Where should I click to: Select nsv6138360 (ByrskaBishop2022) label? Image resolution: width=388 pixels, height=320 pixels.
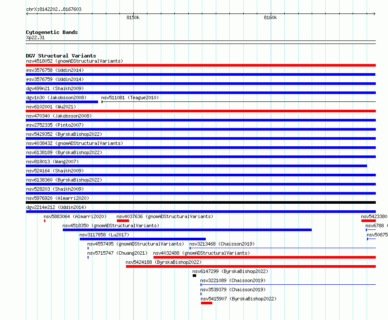click(64, 180)
